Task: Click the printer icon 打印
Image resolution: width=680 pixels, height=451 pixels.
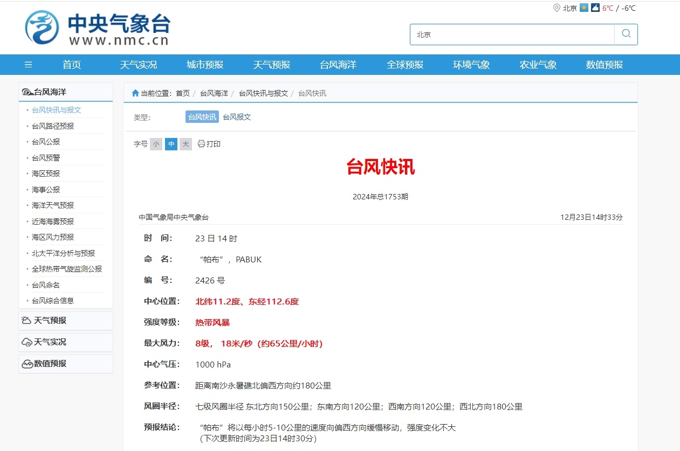Action: pyautogui.click(x=201, y=144)
